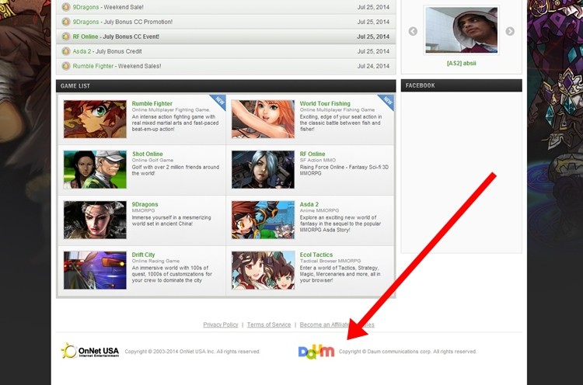583x385 pixels.
Task: Open the RF Online game title
Action: click(312, 154)
